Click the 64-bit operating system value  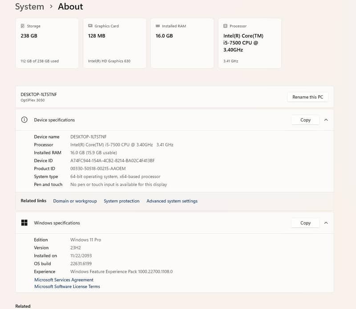tap(115, 176)
